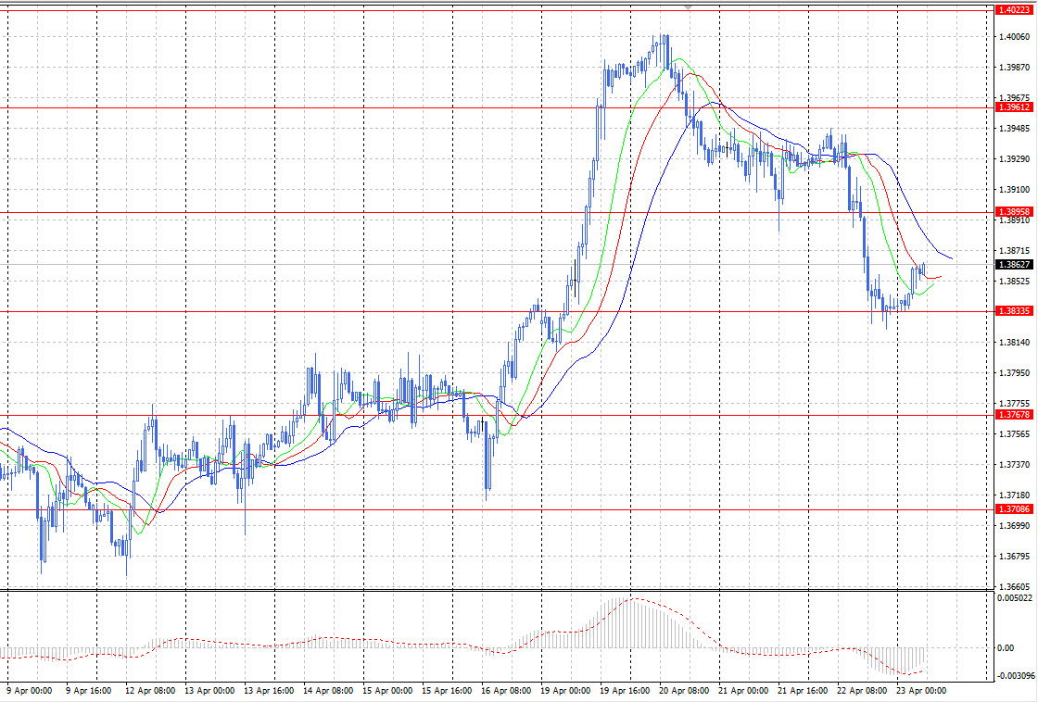Click the 1.37678 red level label
This screenshot has height=702, width=1038.
[1014, 415]
